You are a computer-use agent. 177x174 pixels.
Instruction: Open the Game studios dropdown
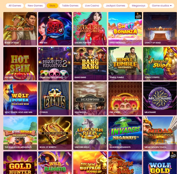click(x=162, y=6)
